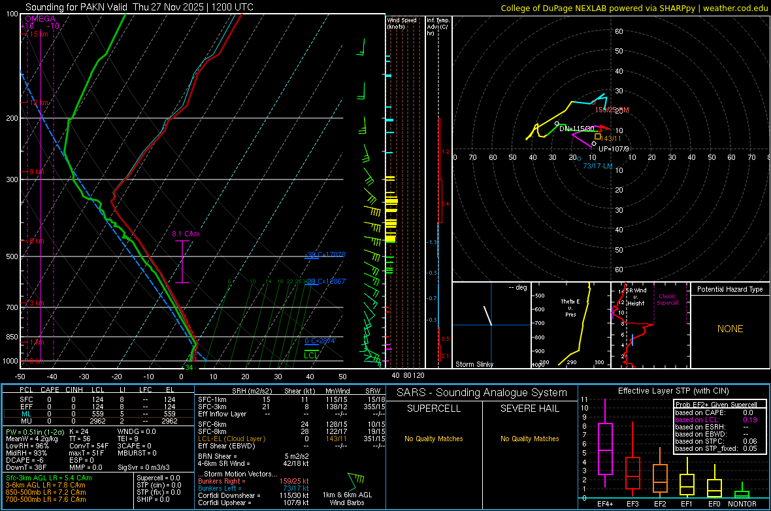771x511 pixels.
Task: Click the 'Potential Hazard Type' heading
Action: (x=730, y=289)
